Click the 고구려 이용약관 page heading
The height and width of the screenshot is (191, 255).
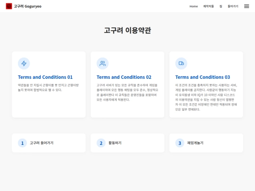coord(127,30)
